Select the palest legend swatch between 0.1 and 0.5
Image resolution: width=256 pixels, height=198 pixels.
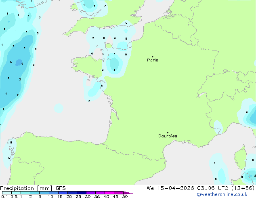pyautogui.click(x=7, y=193)
